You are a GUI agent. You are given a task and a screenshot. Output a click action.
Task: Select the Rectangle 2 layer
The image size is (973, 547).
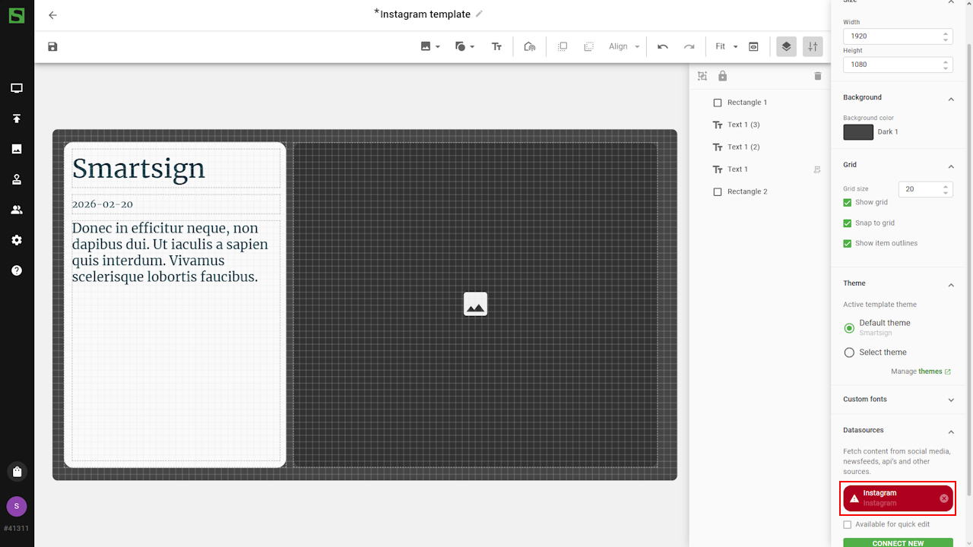click(746, 191)
